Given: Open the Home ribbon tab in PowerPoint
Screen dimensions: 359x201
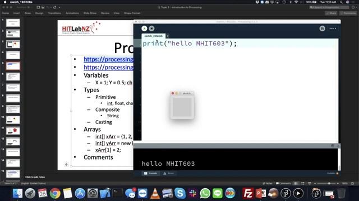Looking at the screenshot, I should coord(6,13).
